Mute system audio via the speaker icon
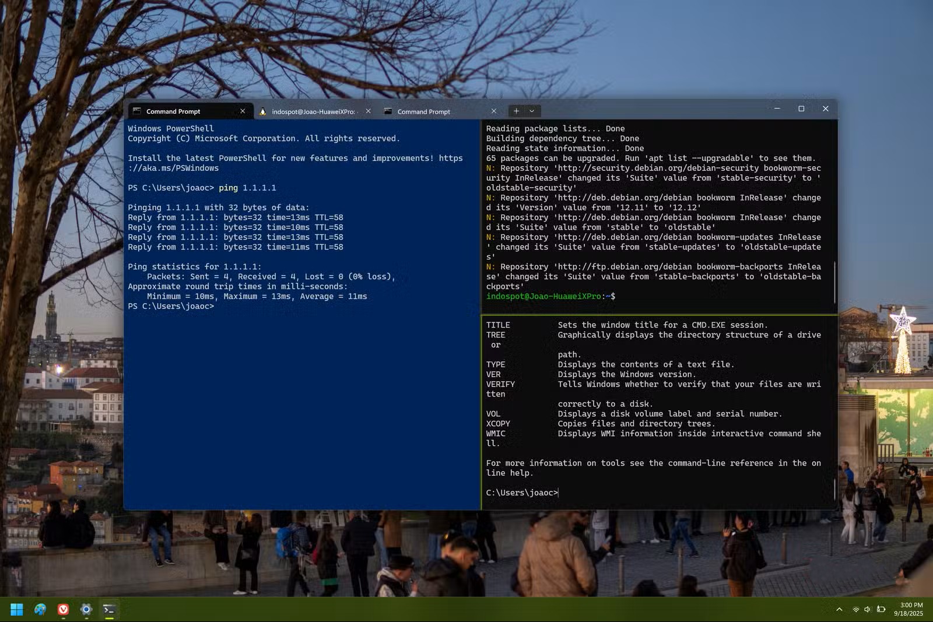 click(x=868, y=609)
